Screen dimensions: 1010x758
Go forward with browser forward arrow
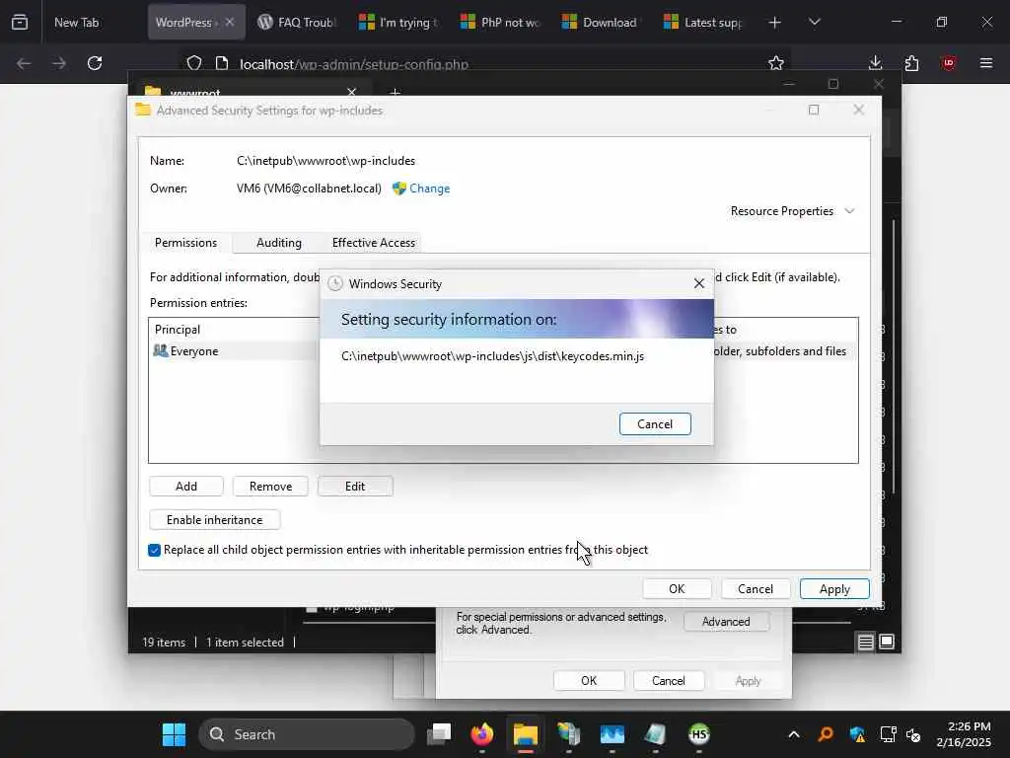click(59, 63)
